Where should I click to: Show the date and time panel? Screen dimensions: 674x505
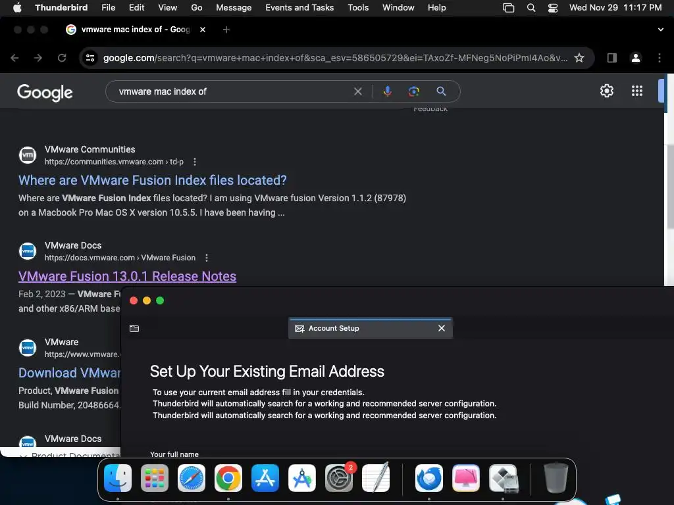[615, 7]
